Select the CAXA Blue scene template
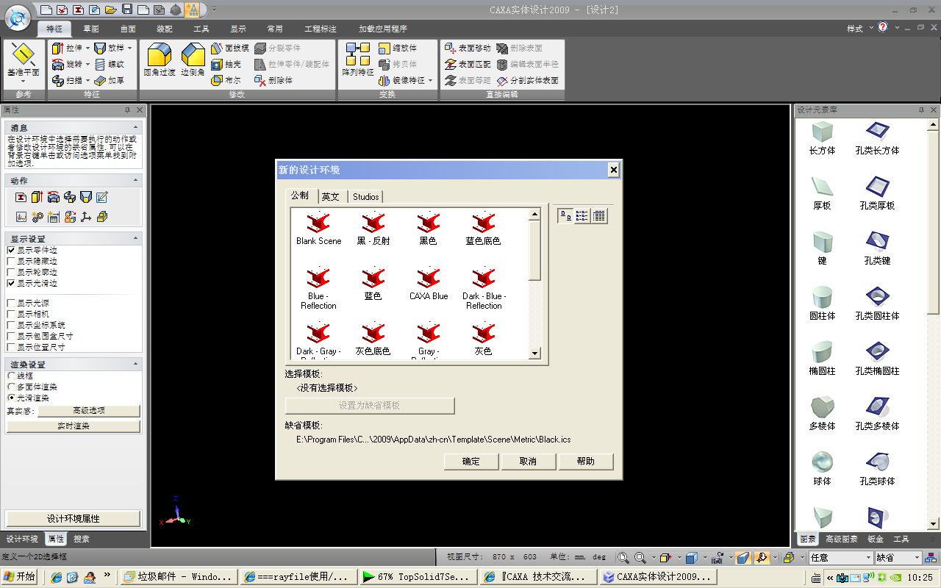Viewport: 941px width, 588px height. pyautogui.click(x=429, y=284)
